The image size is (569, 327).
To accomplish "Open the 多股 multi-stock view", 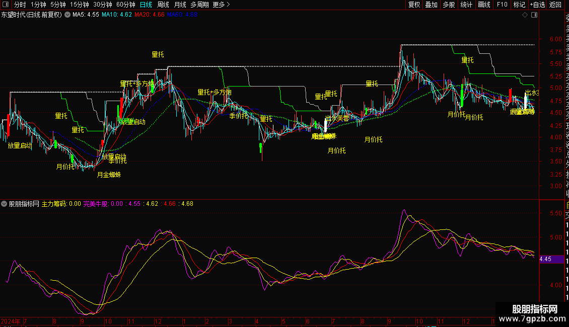I will (449, 5).
